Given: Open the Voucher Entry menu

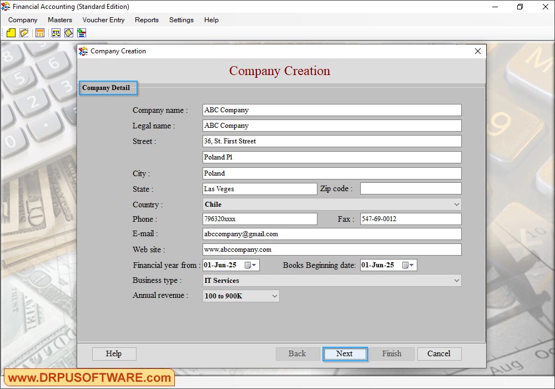Looking at the screenshot, I should (103, 20).
